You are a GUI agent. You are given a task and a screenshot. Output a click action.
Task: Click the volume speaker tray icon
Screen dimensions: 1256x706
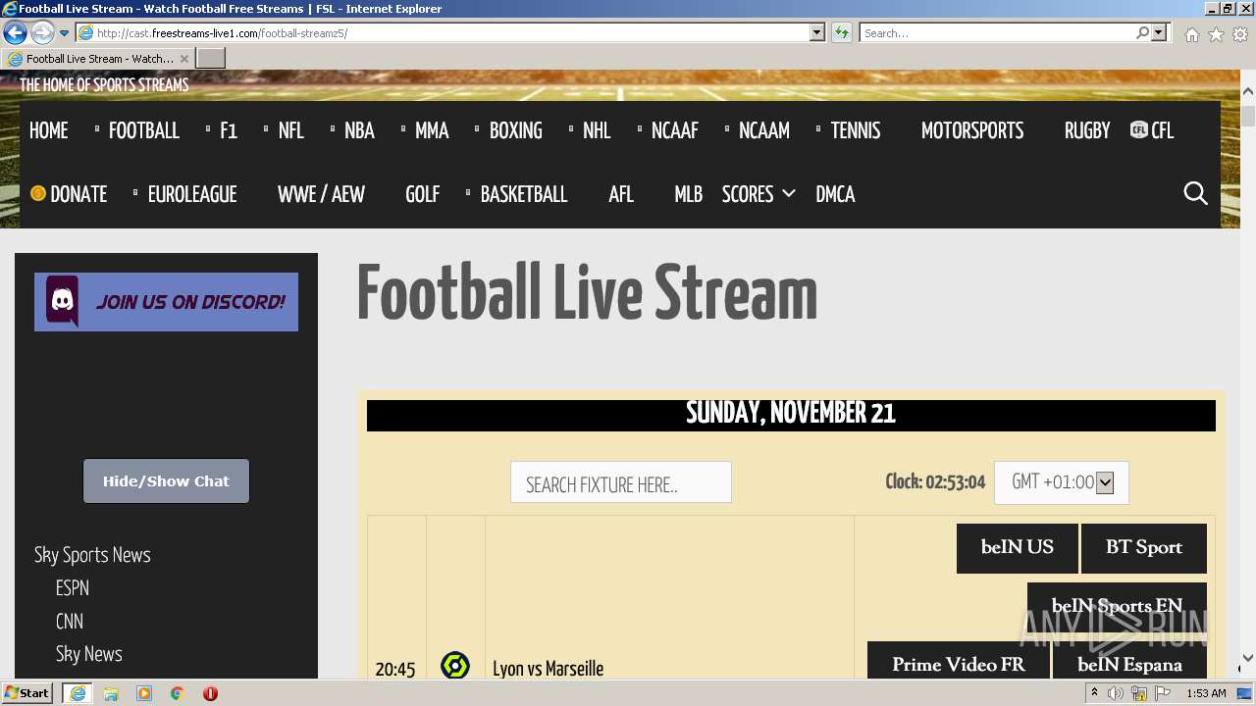pyautogui.click(x=1116, y=693)
